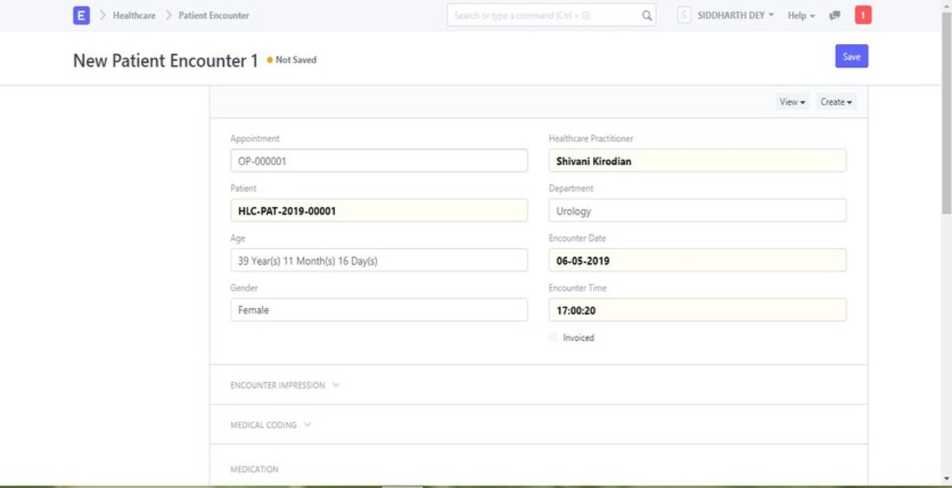This screenshot has height=488, width=952.
Task: Click the user avatar S icon
Action: pos(683,15)
